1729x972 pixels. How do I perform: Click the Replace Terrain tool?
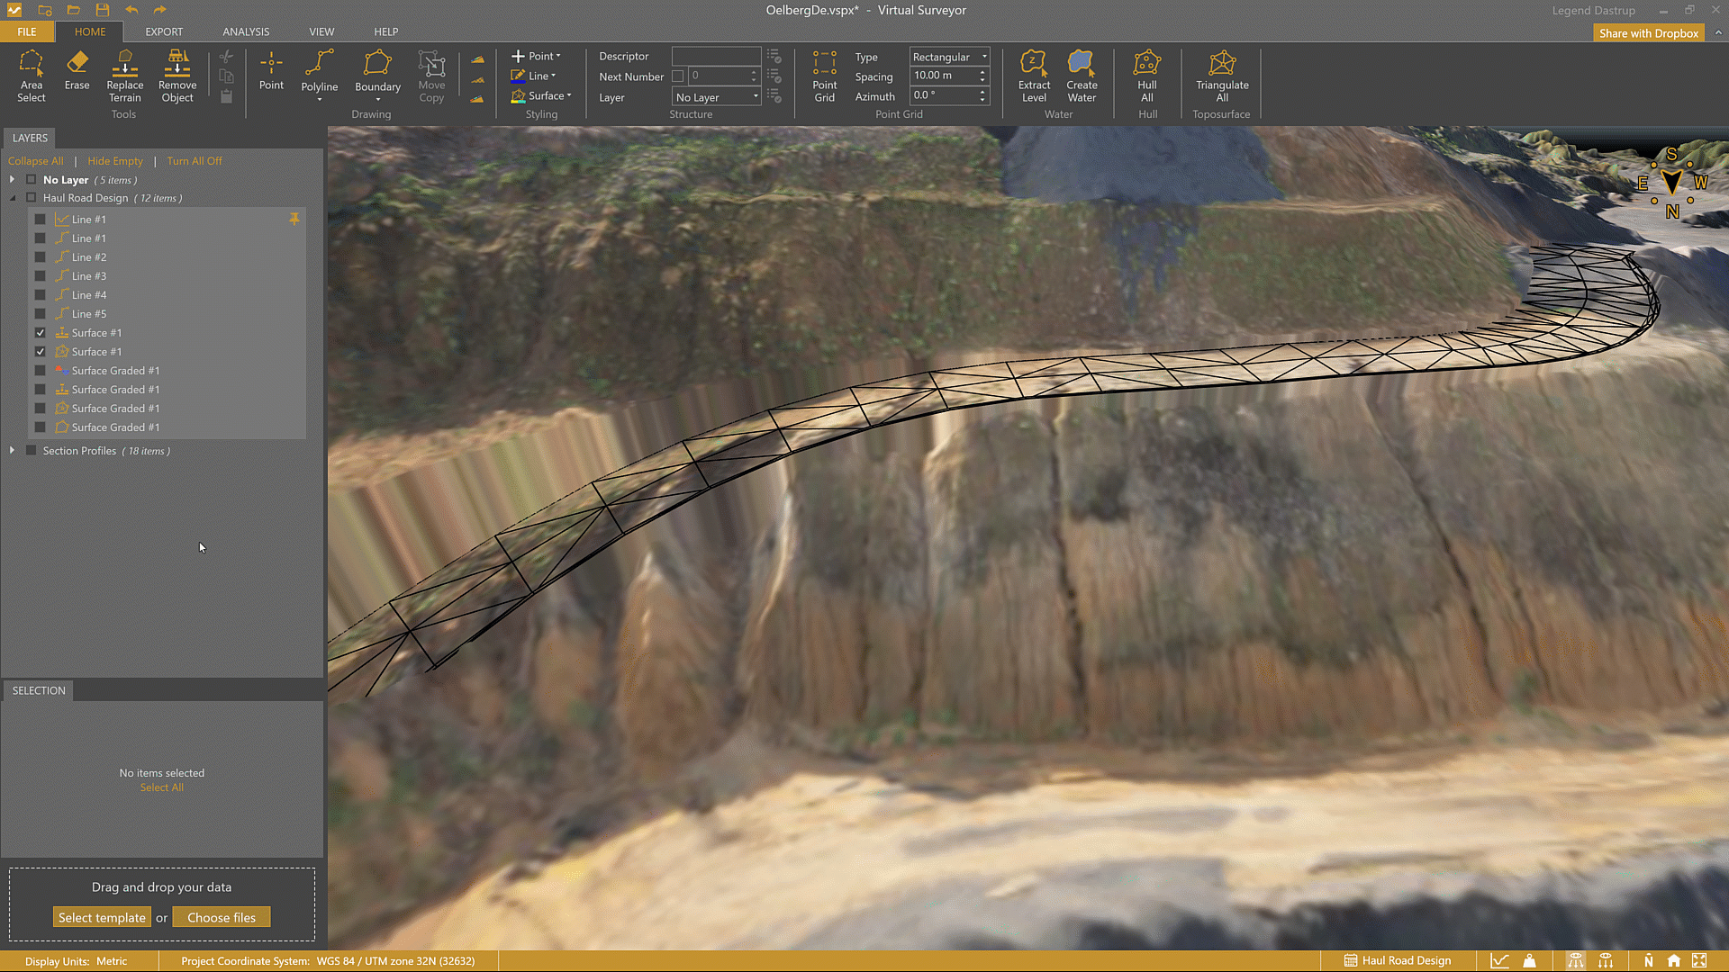point(124,76)
